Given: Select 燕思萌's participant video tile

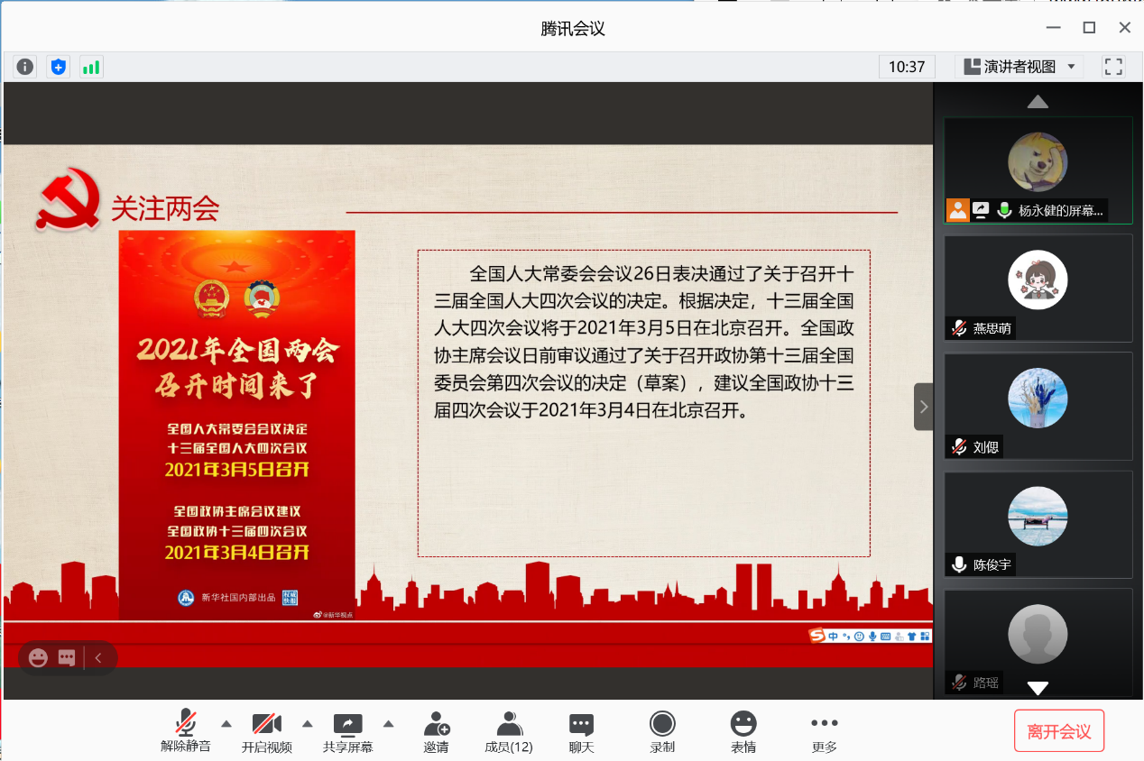Looking at the screenshot, I should coord(1038,289).
